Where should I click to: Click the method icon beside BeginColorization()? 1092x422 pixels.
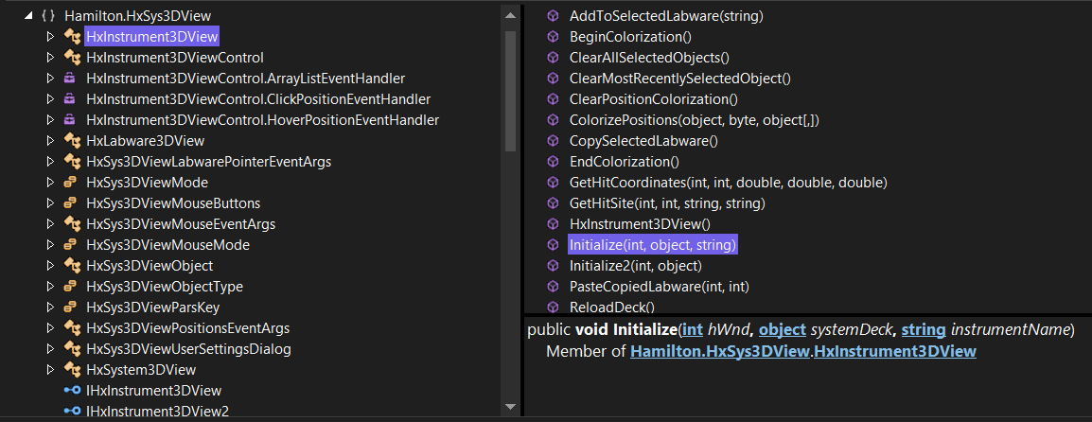coord(553,36)
